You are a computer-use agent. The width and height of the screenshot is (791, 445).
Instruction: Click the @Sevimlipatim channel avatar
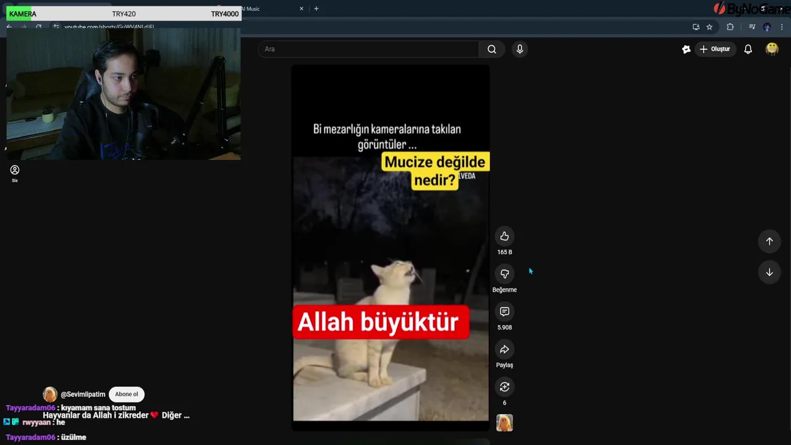pyautogui.click(x=50, y=394)
